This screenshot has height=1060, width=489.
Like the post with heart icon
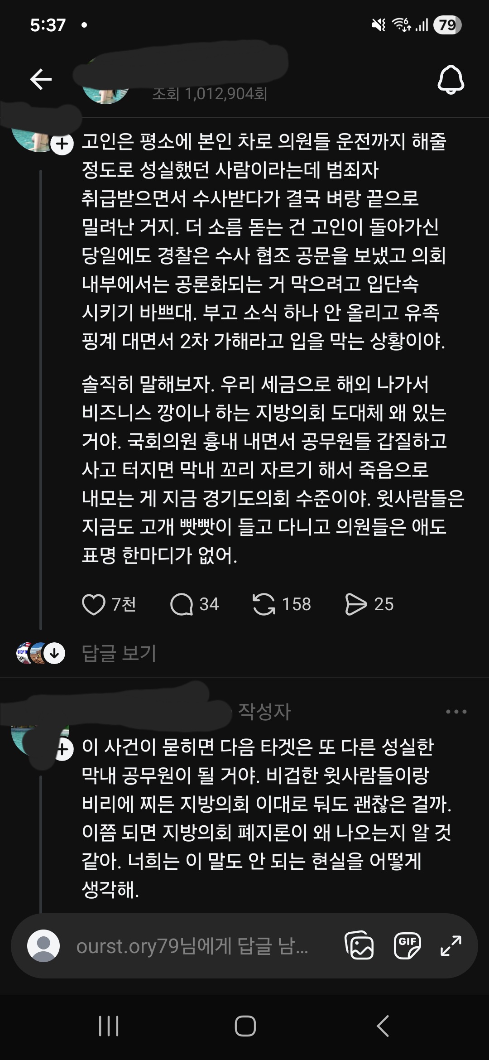tap(93, 604)
